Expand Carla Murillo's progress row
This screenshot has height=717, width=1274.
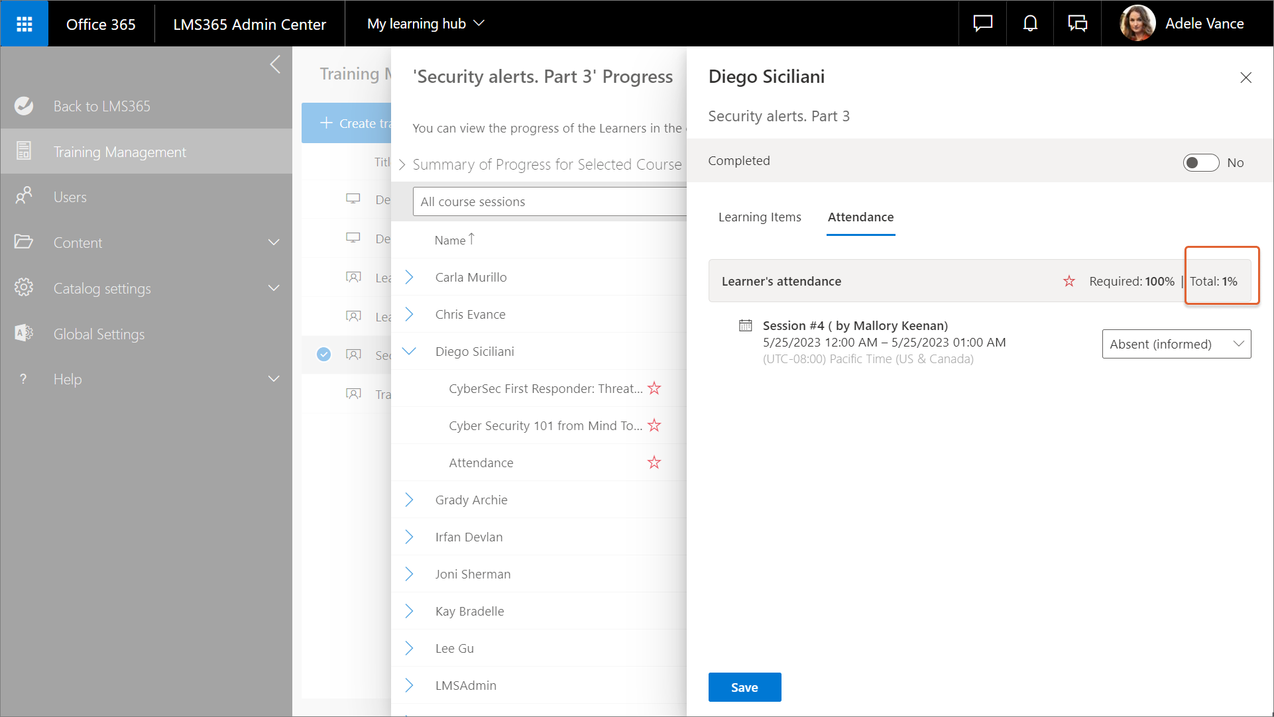(410, 277)
